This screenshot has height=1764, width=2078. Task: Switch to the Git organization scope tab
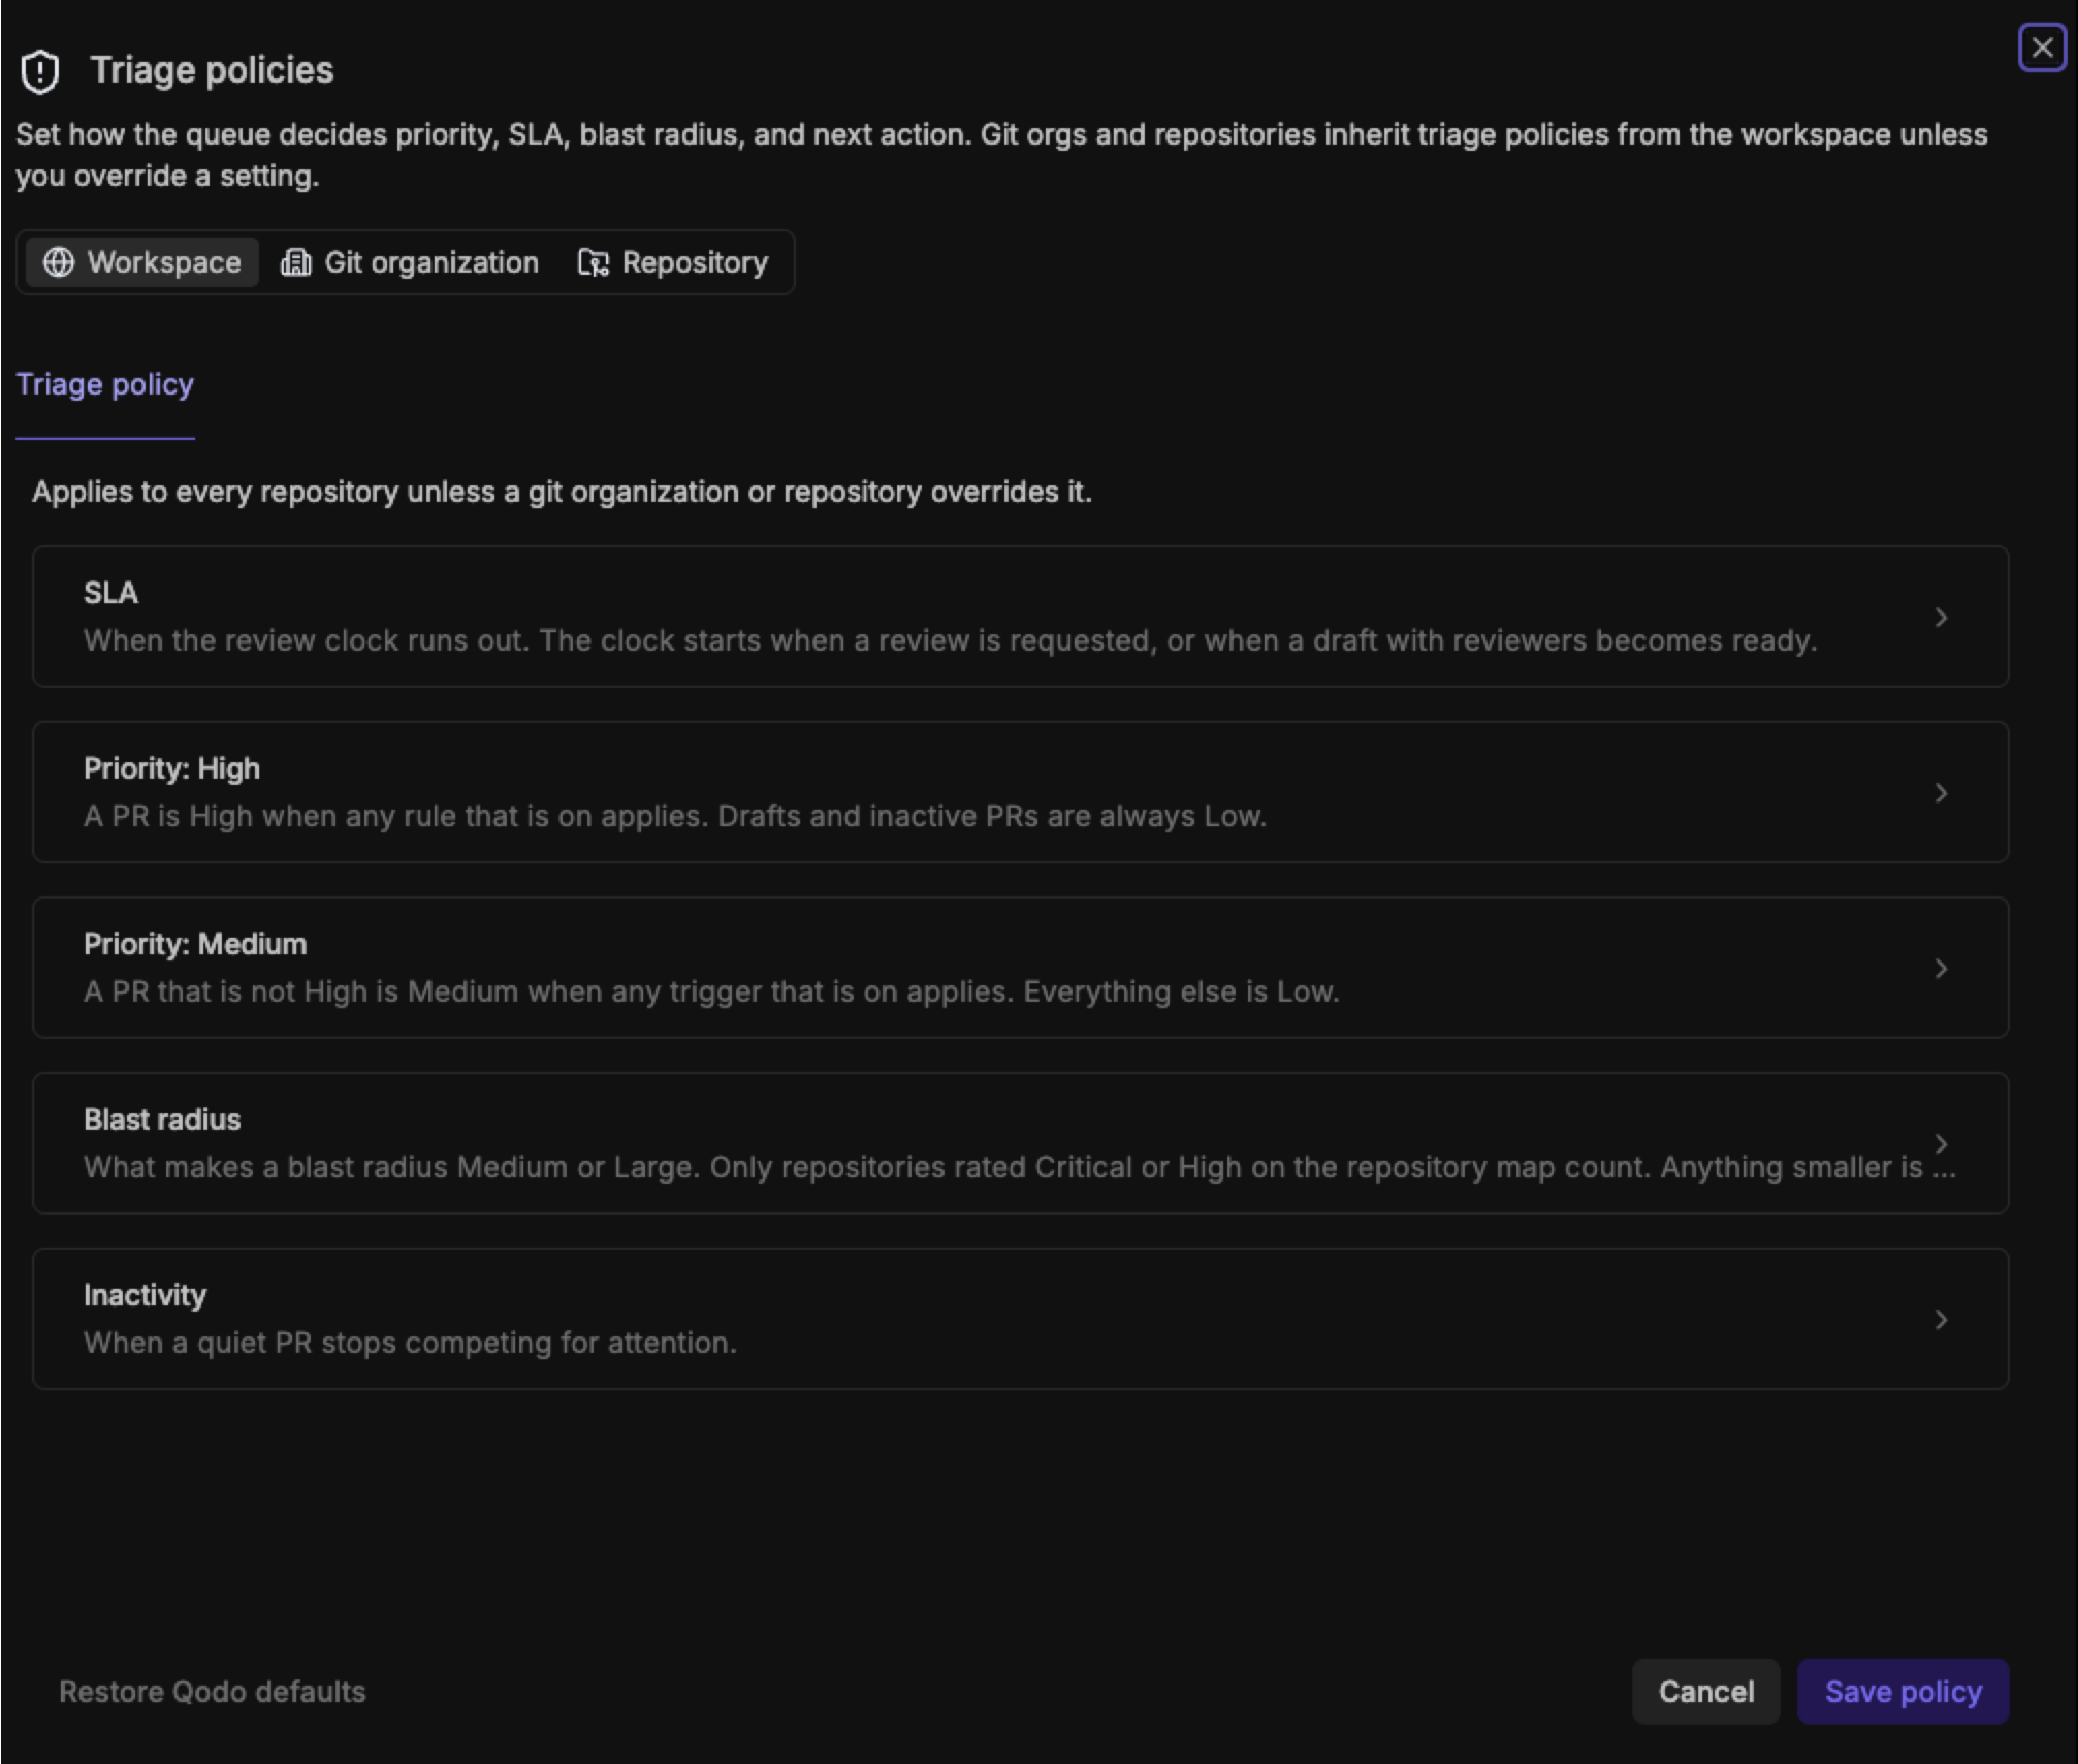click(410, 262)
